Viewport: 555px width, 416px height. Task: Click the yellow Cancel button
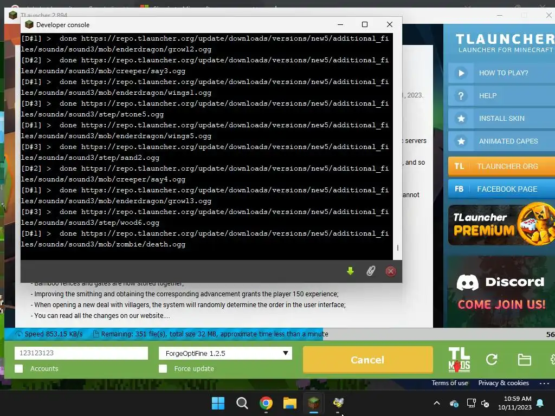click(368, 360)
